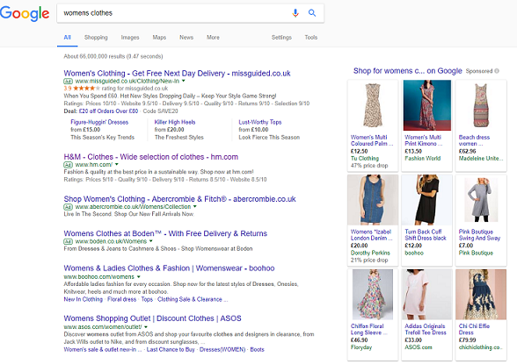Expand dropdown arrow beside boden.co.uk URL

[150, 241]
